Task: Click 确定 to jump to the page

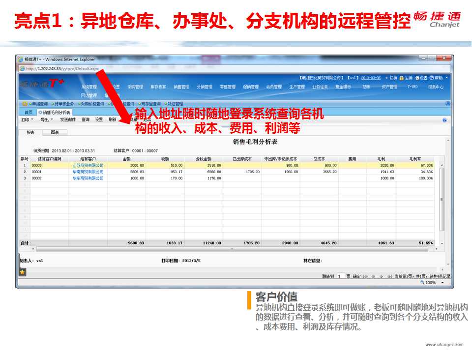Action: 356,277
